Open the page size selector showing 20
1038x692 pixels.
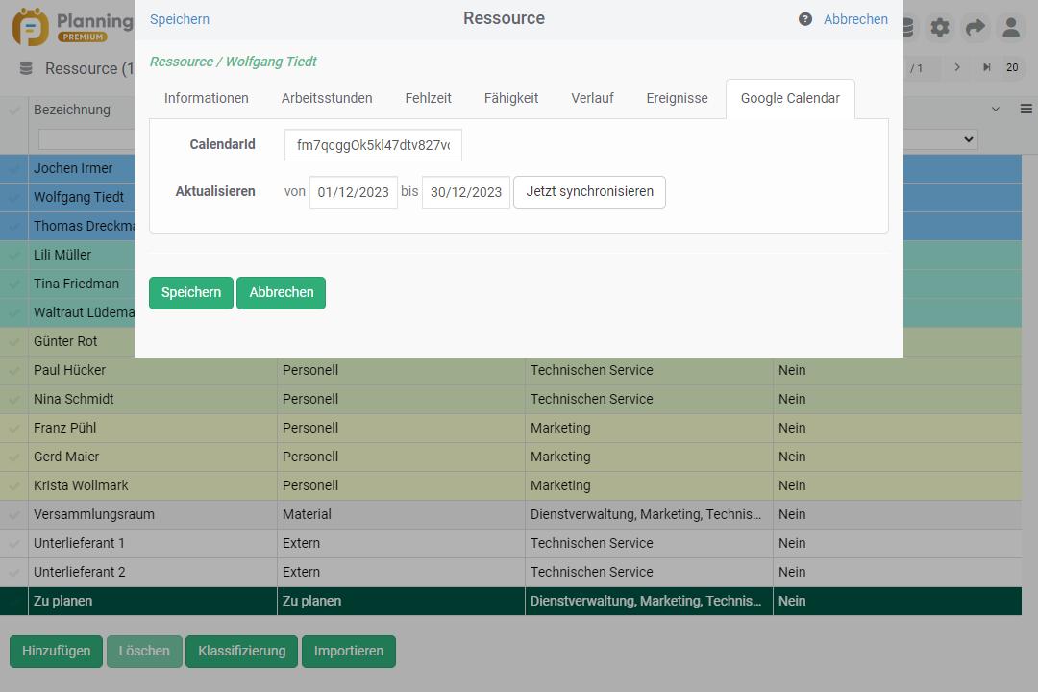pyautogui.click(x=1011, y=68)
